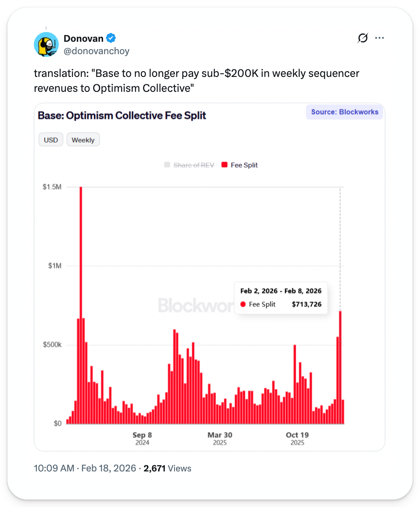Click the Sep 8 2024 axis label
420x507 pixels.
click(142, 438)
